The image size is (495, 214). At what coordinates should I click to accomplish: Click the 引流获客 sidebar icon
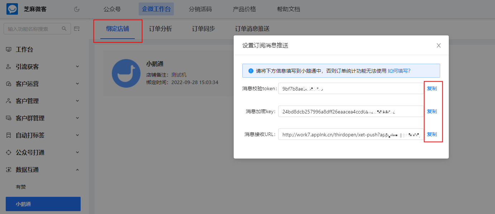point(9,67)
